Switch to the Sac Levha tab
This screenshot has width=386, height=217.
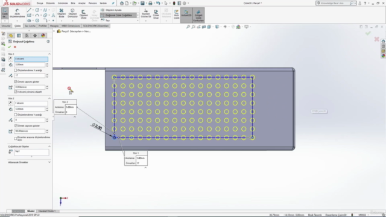pos(30,26)
